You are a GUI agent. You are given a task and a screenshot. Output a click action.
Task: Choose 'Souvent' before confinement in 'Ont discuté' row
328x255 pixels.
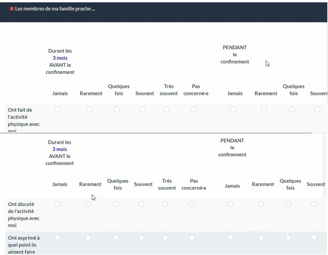(141, 204)
